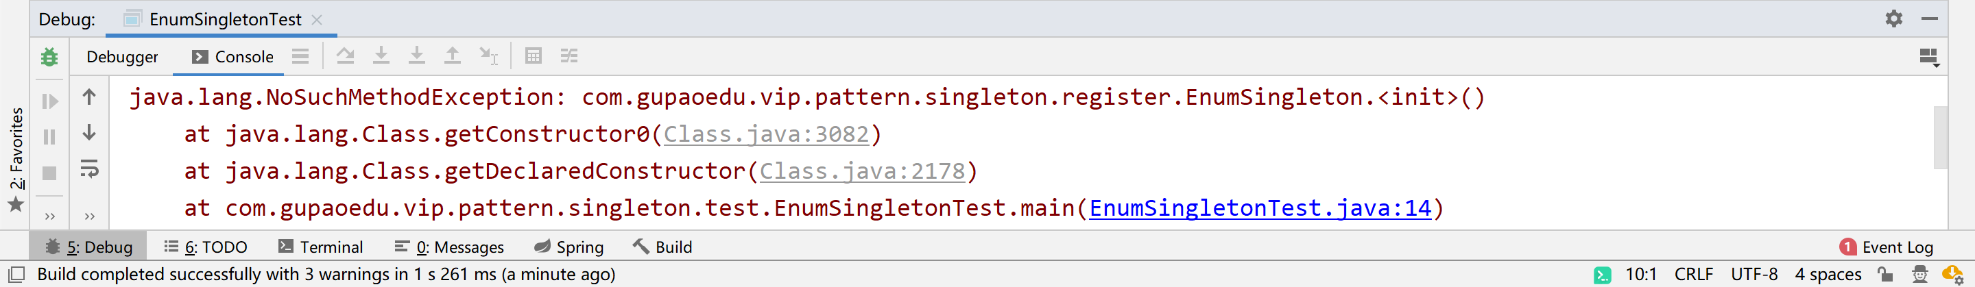This screenshot has height=287, width=1975.
Task: Click the Resume Program icon
Action: [x=49, y=100]
